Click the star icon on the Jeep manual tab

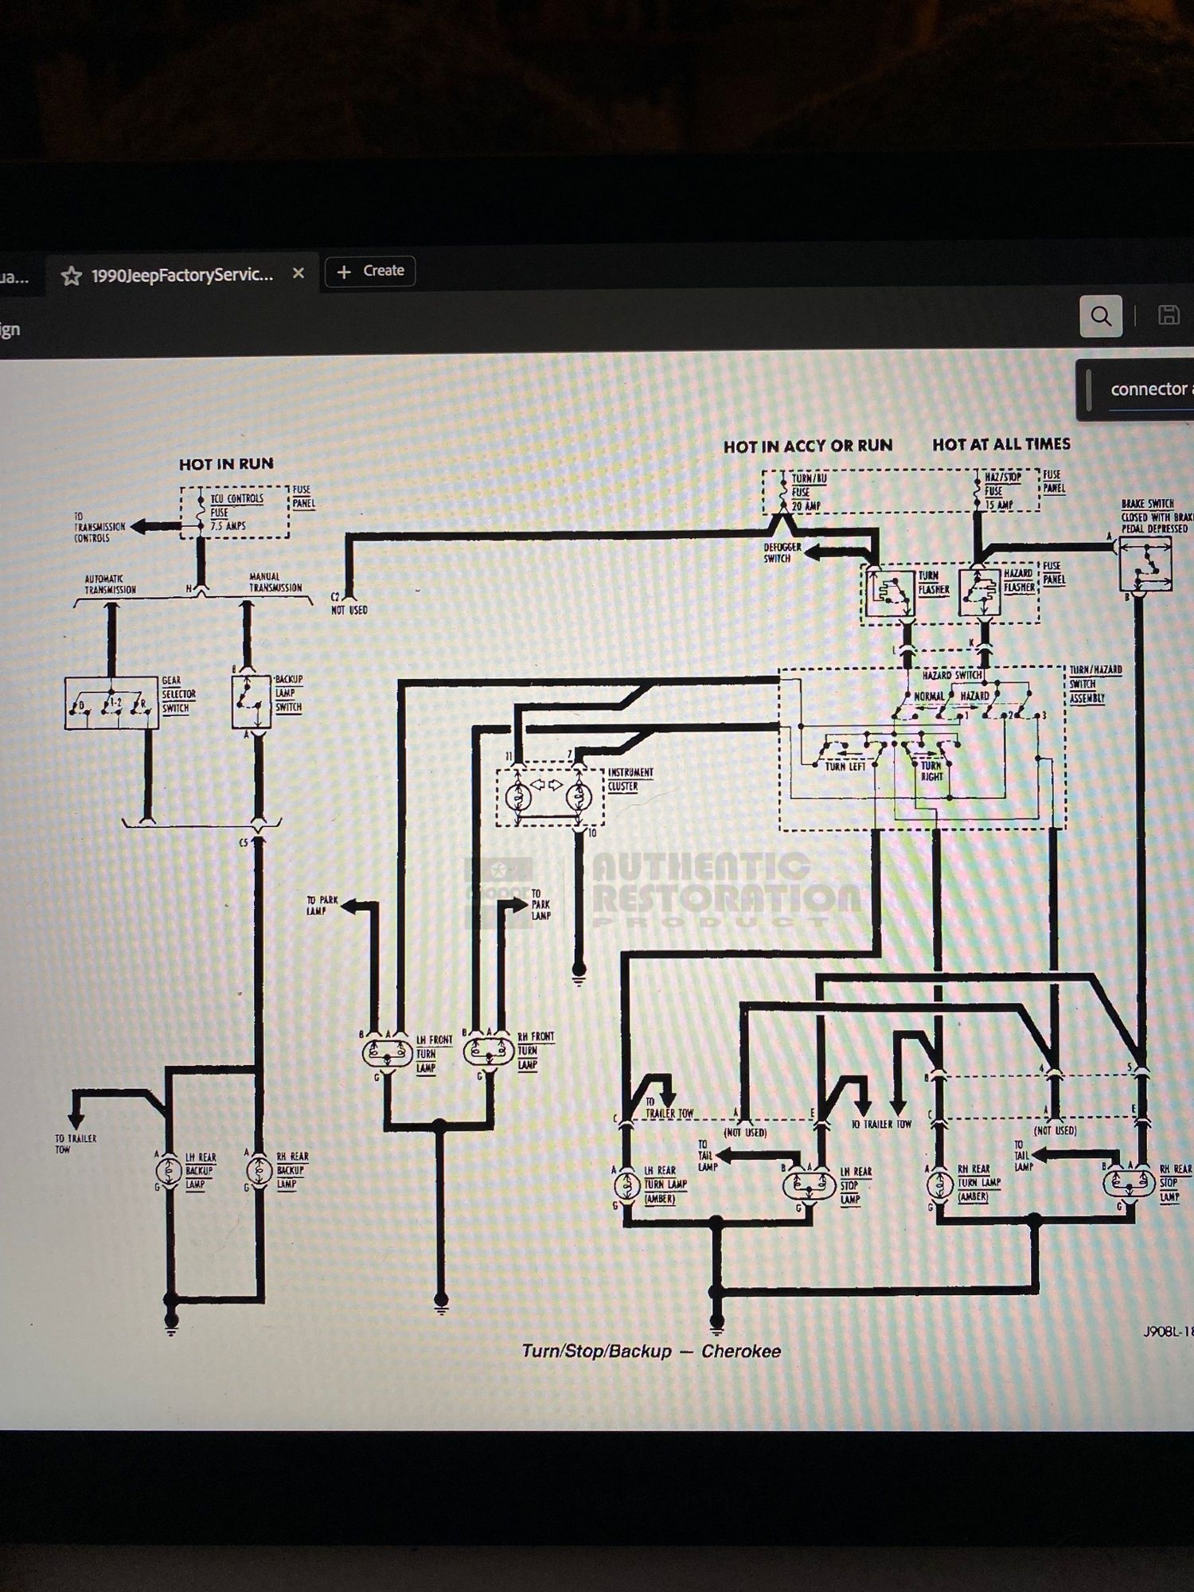pos(72,275)
